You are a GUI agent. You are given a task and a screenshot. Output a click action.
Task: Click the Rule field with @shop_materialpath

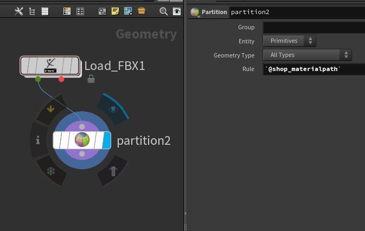pos(314,69)
